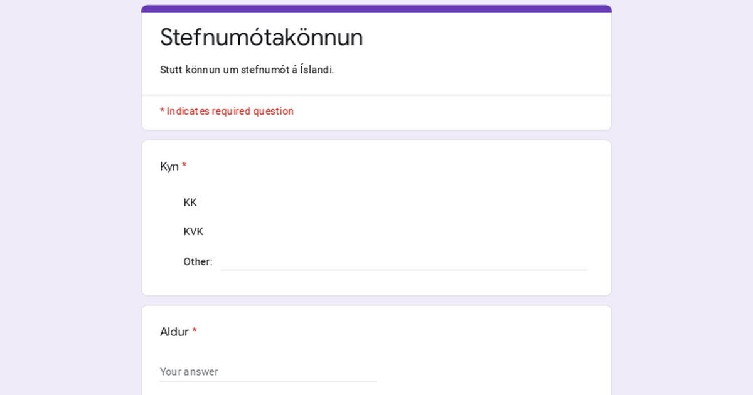Choose the KVK option under Kyn
753x395 pixels.
[193, 231]
